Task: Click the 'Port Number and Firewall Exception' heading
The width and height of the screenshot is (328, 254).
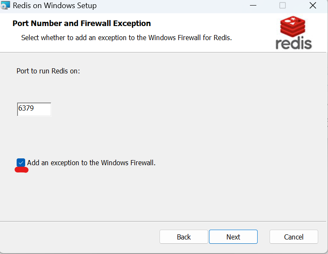Action: (81, 23)
